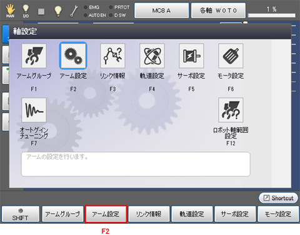The height and width of the screenshot is (235, 300).
Task: Click the lit bulb icon beside the wrench
Action: pyautogui.click(x=58, y=11)
